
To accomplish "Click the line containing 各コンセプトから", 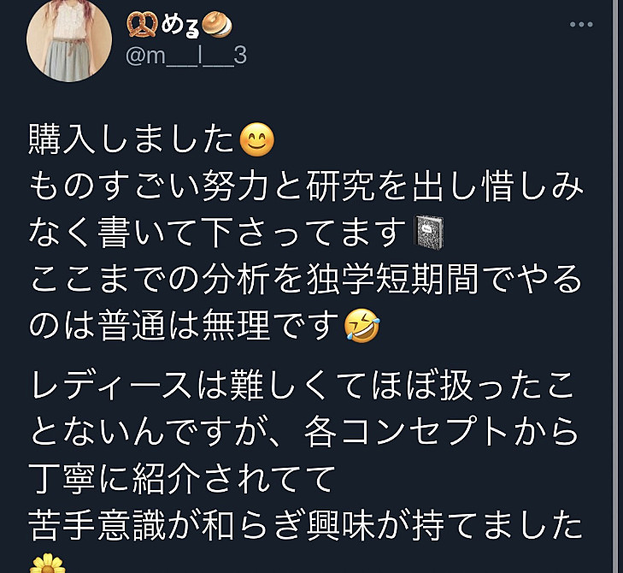I will coord(305,432).
